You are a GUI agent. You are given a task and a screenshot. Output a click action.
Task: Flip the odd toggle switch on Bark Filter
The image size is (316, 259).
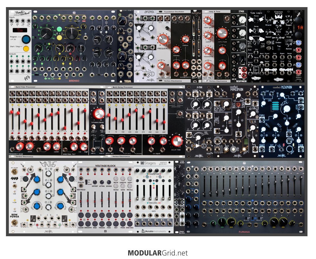[94, 127]
